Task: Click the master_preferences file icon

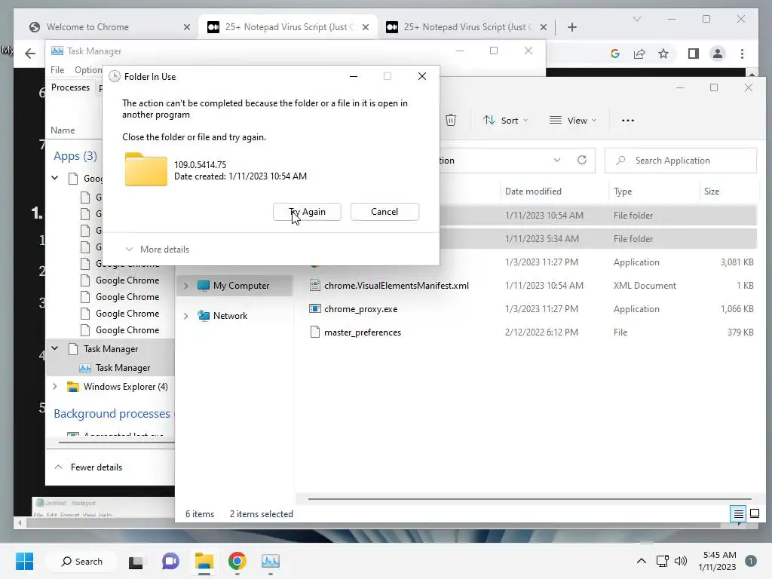Action: pyautogui.click(x=315, y=332)
